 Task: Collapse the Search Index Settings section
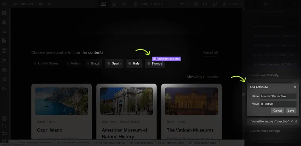(248, 131)
